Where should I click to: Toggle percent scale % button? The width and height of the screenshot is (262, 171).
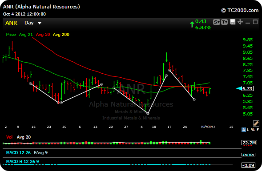coord(253,130)
